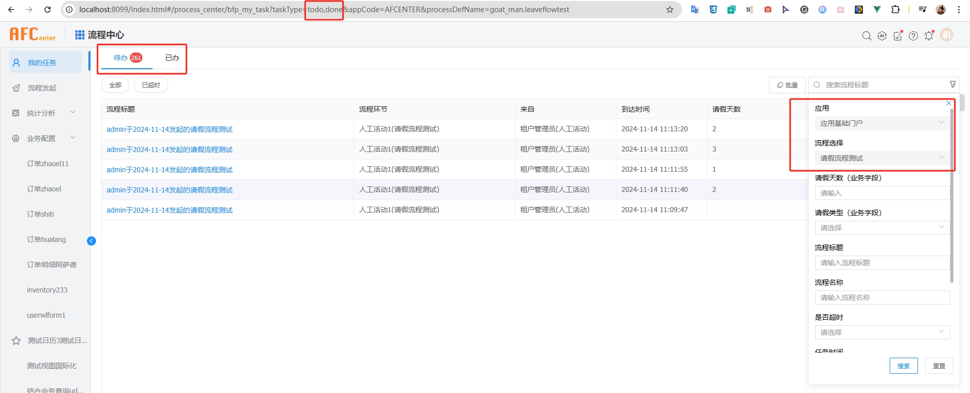Image resolution: width=970 pixels, height=393 pixels.
Task: Open the notes edit icon in header
Action: [898, 35]
